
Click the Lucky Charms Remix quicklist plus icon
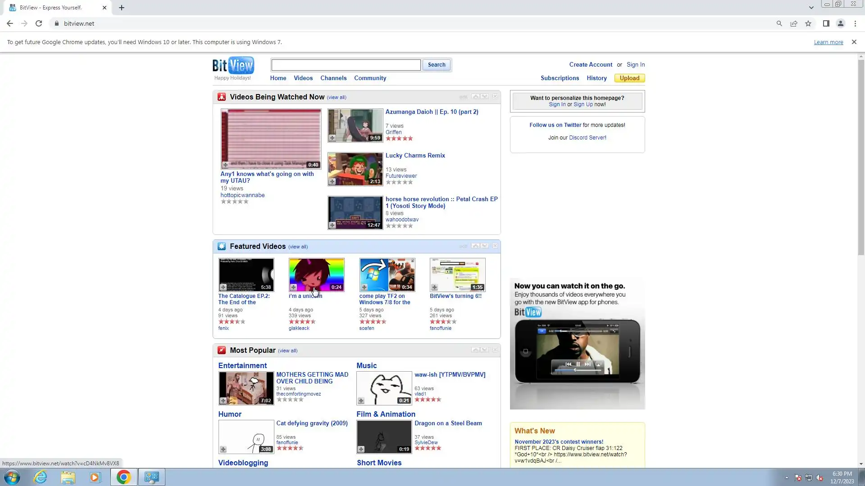pos(332,182)
